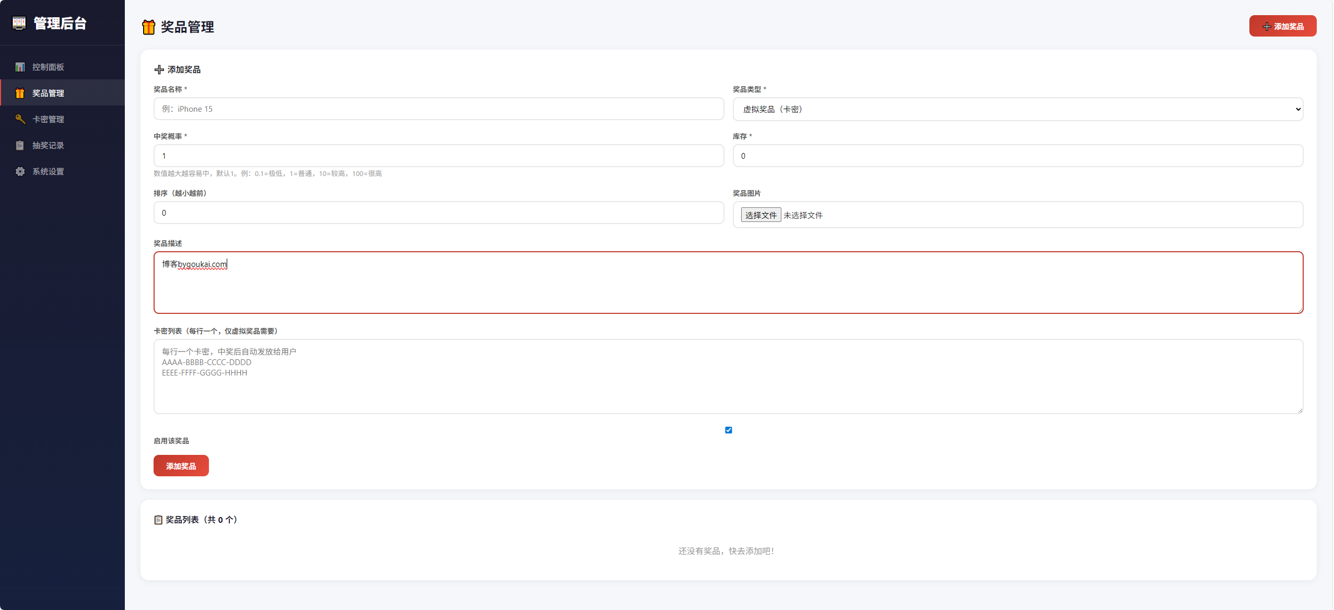Open the 奖品类型 dropdown

click(1017, 109)
